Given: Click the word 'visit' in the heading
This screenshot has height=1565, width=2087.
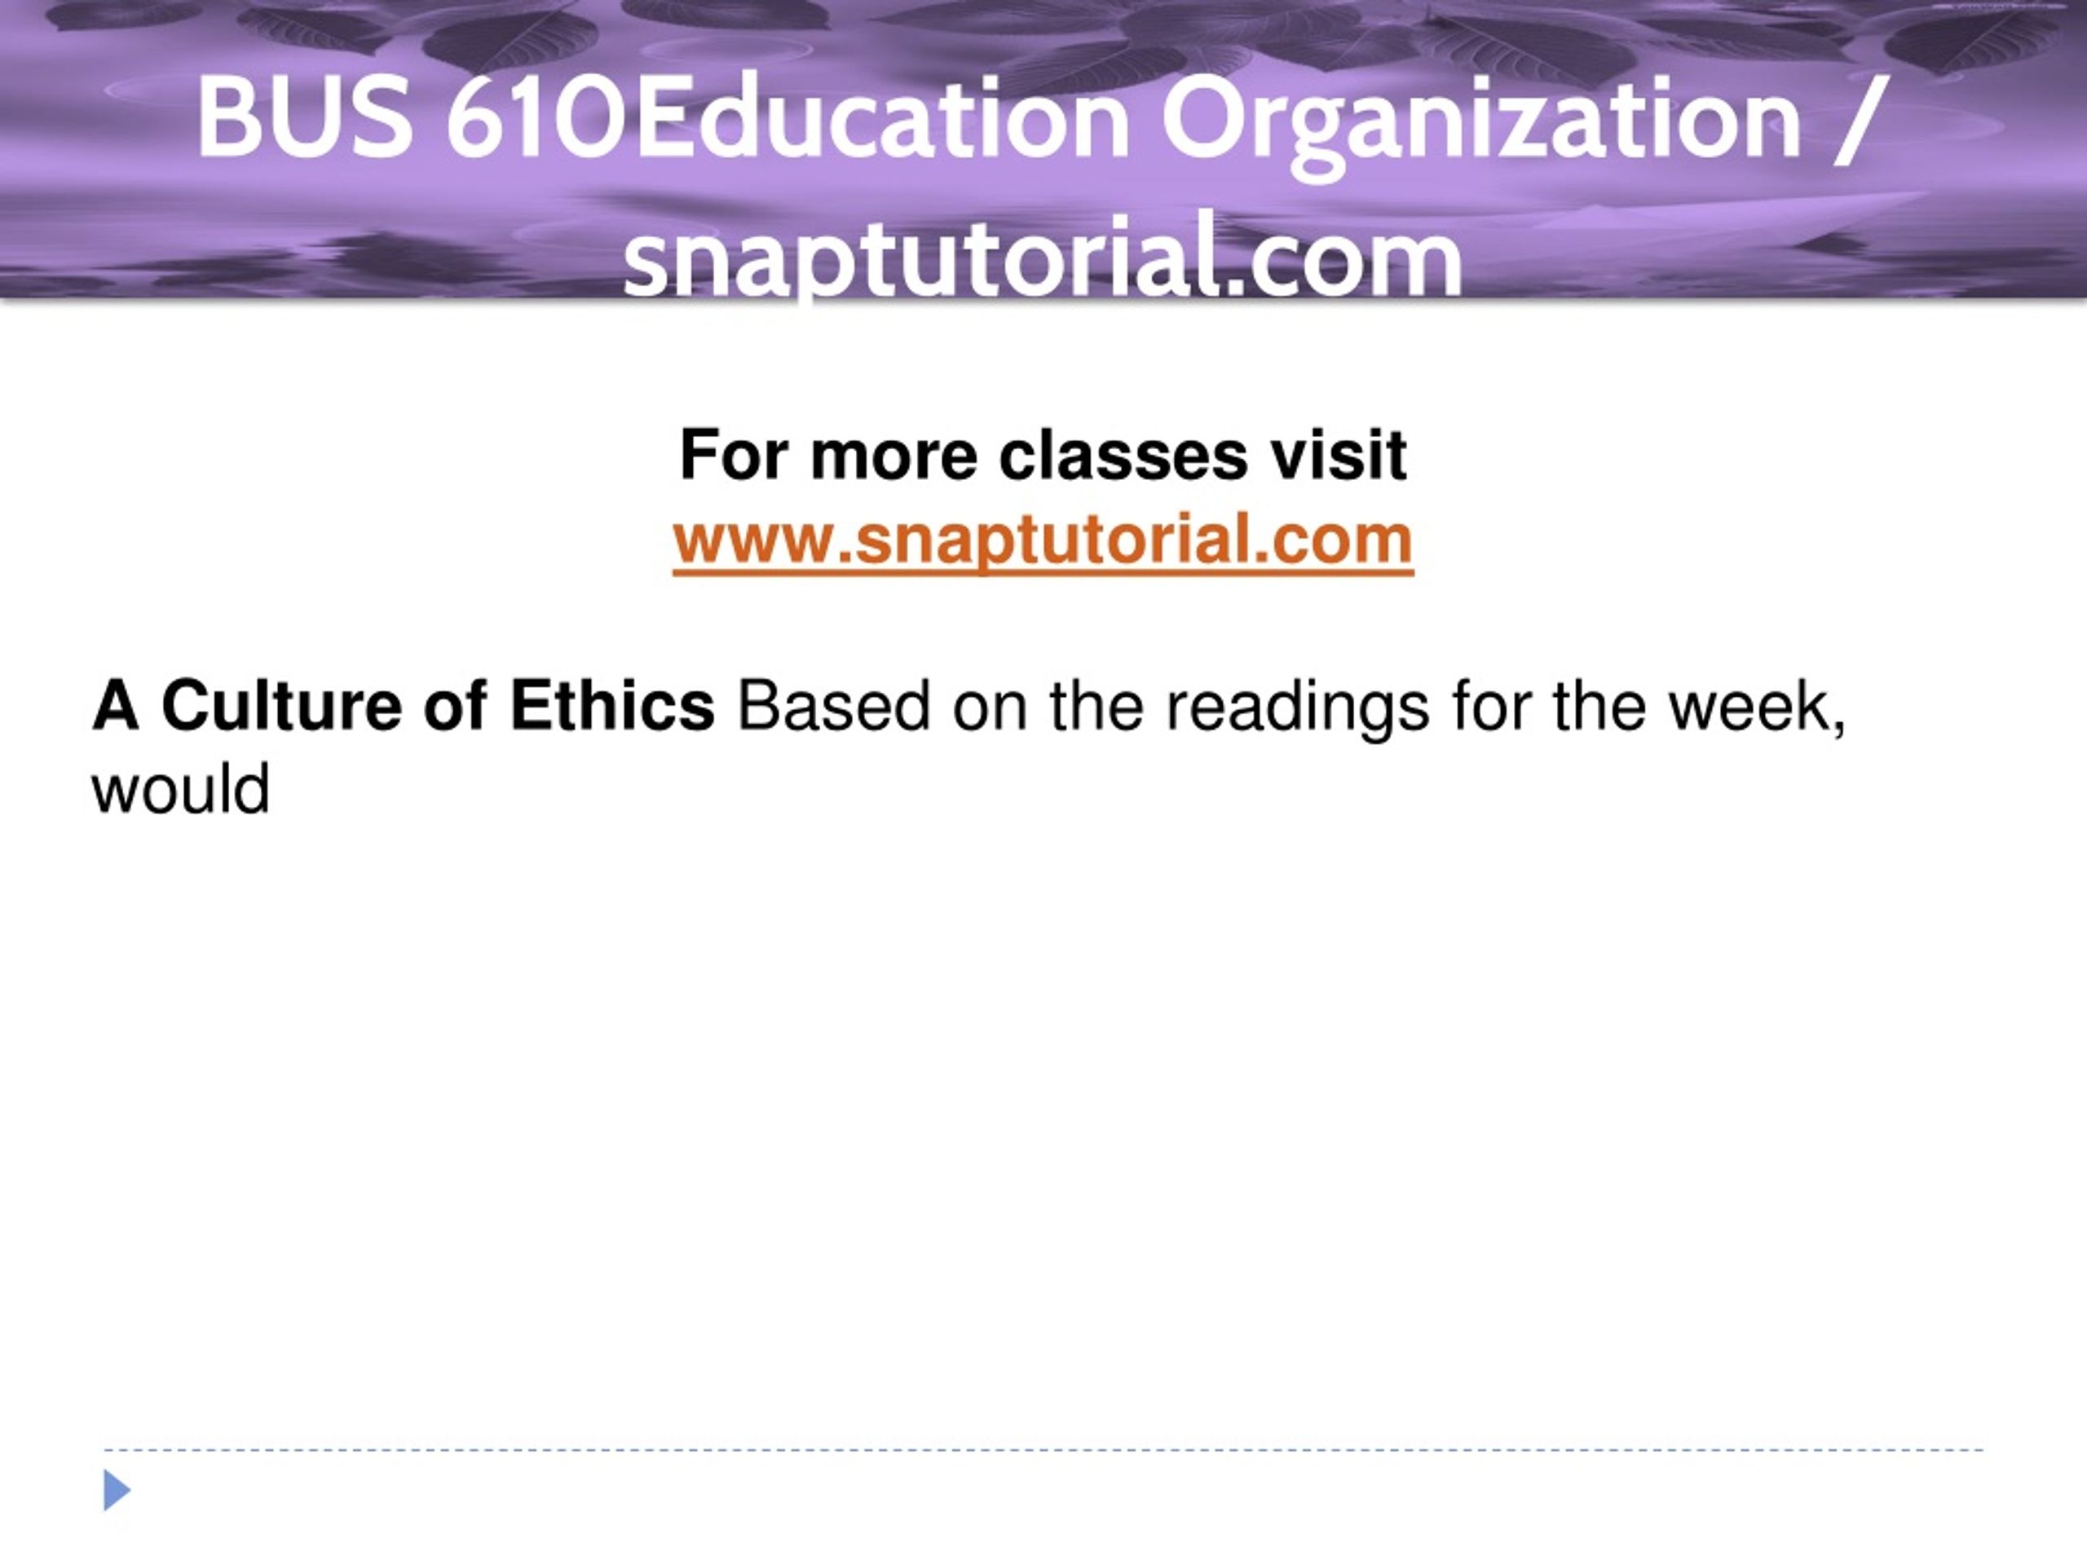Looking at the screenshot, I should (1338, 456).
